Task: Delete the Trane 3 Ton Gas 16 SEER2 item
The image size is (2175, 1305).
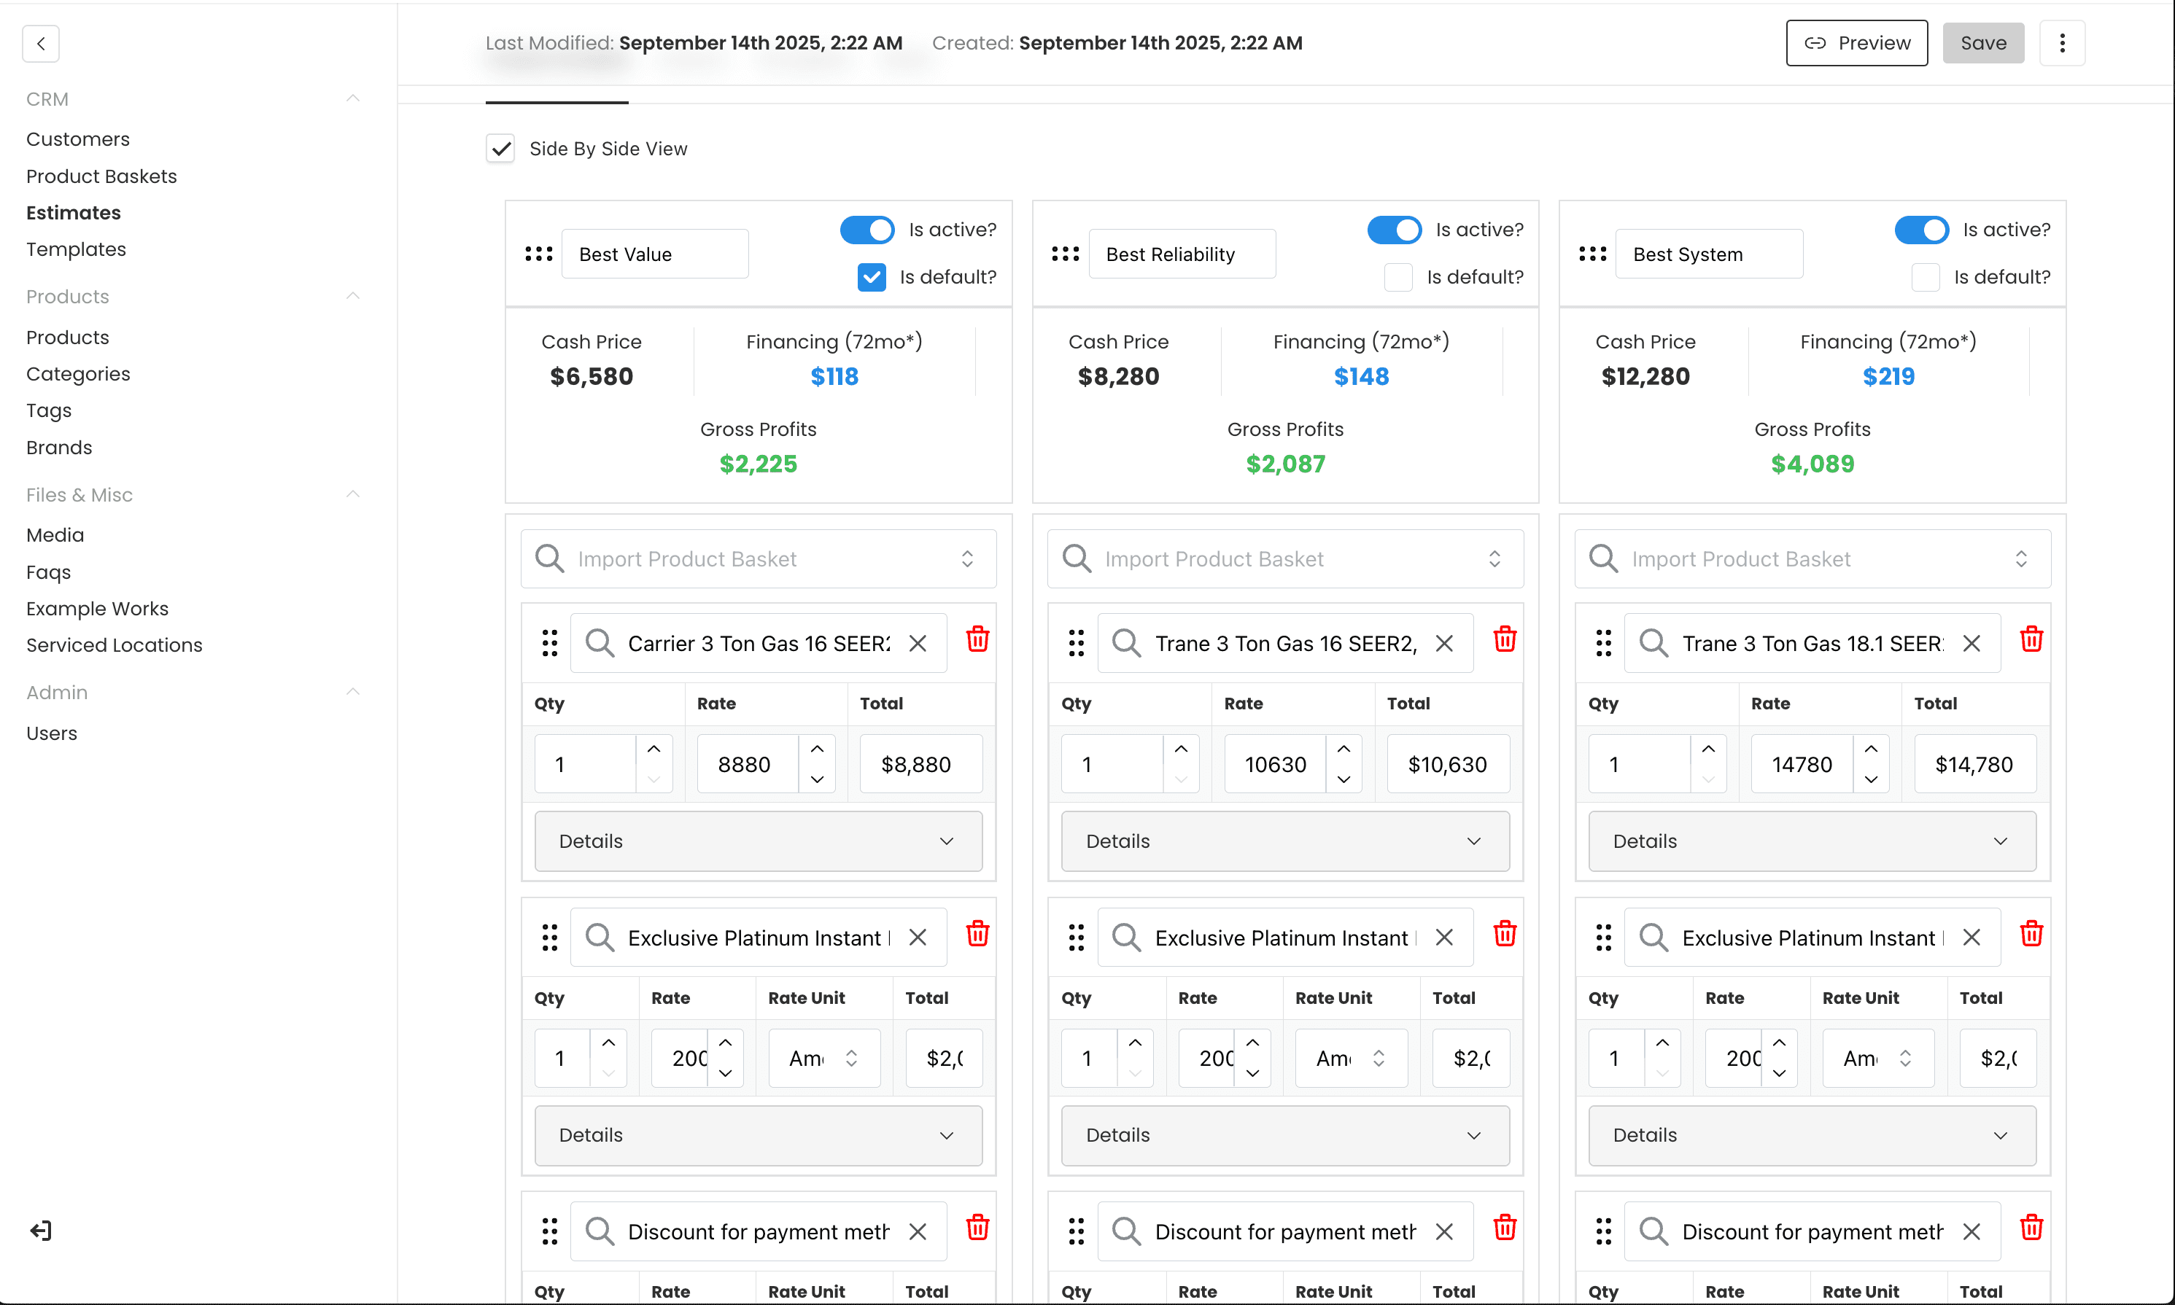Action: click(x=1504, y=639)
